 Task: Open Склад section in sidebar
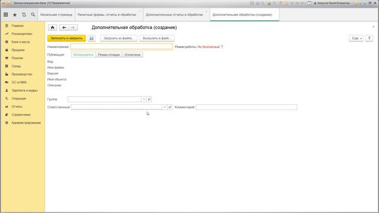(x=16, y=66)
